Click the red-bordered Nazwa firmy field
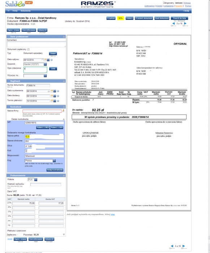The height and width of the screenshot is (253, 210). point(42,111)
